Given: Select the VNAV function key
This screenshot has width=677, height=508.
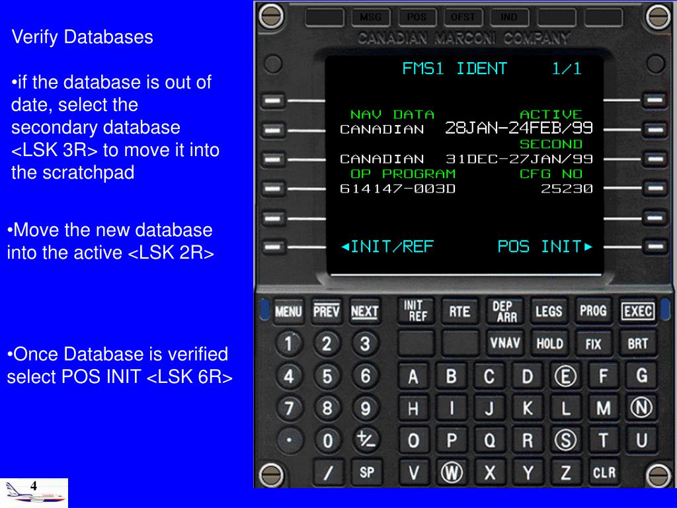Looking at the screenshot, I should pyautogui.click(x=504, y=343).
